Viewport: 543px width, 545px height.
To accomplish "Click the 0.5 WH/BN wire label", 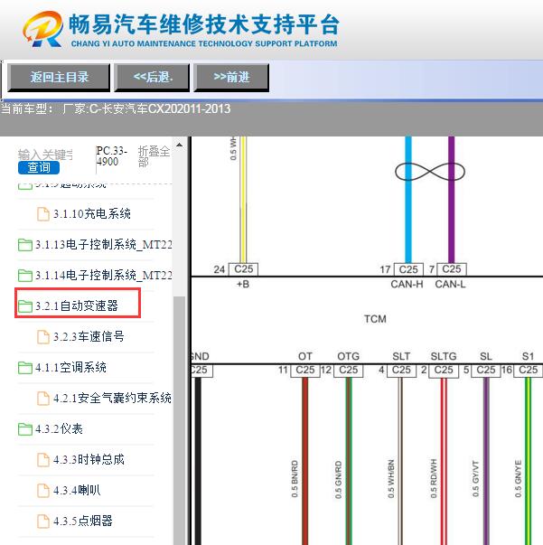I will [x=391, y=479].
